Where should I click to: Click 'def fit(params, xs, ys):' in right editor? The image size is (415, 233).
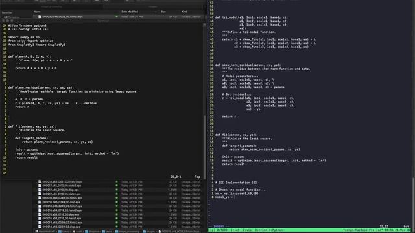click(x=236, y=135)
